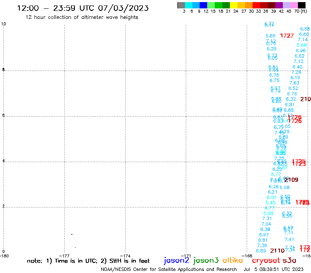The width and height of the screenshot is (311, 273).
Task: Click the gray swatch in the color scale
Action: (181, 5)
